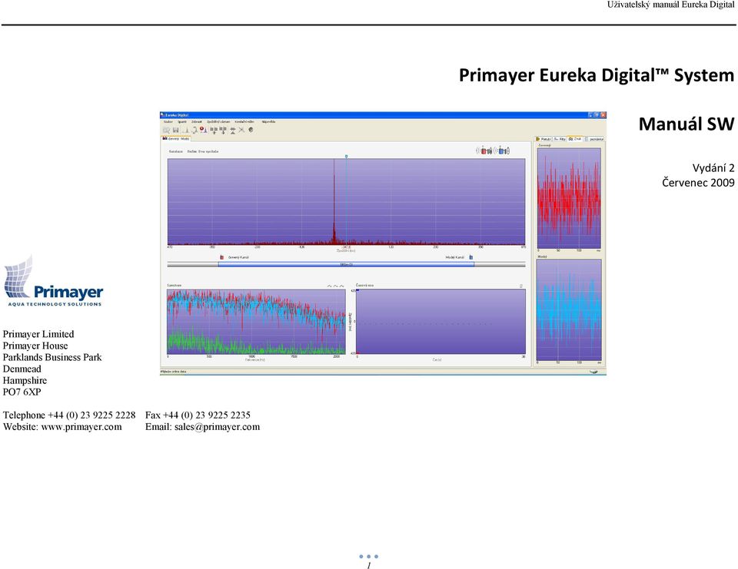Open the www.primayer.com website link
The image size is (738, 569).
coord(81,426)
